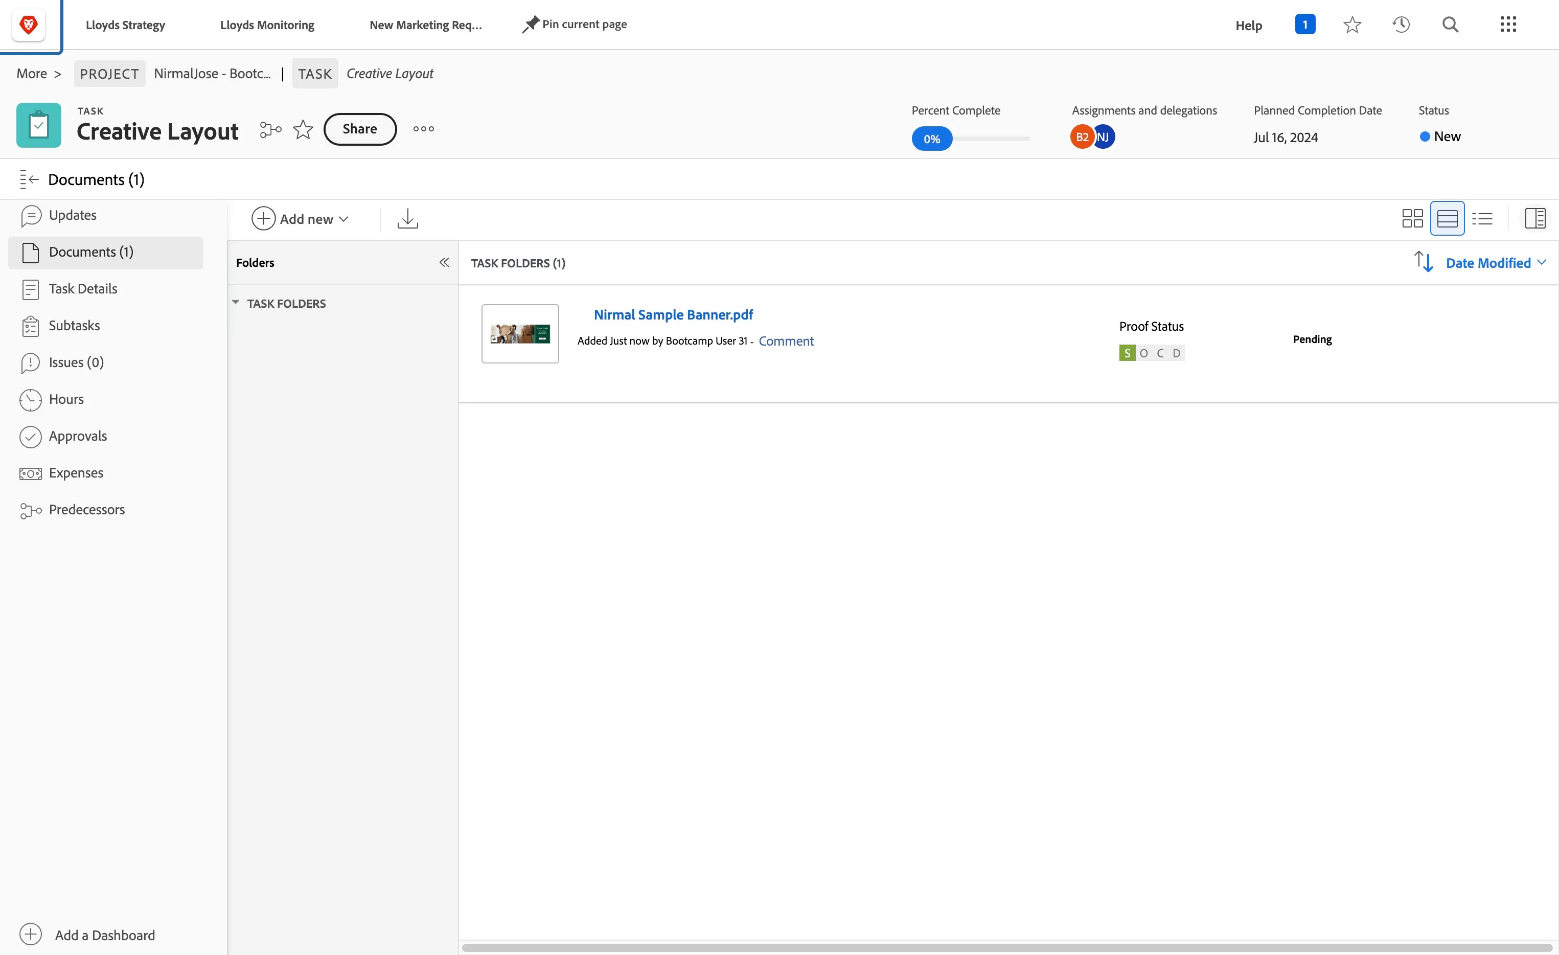Open the Task Details section
This screenshot has height=955, width=1559.
(106, 289)
